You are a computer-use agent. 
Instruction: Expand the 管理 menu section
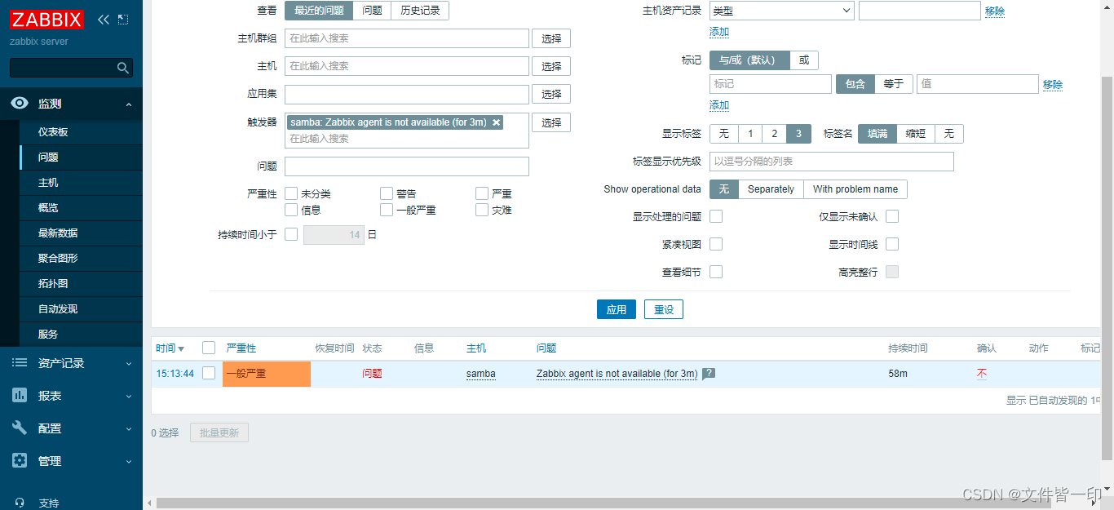pos(129,462)
